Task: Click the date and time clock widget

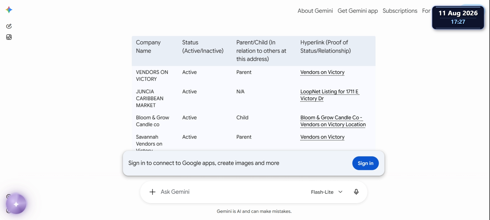Action: click(458, 17)
